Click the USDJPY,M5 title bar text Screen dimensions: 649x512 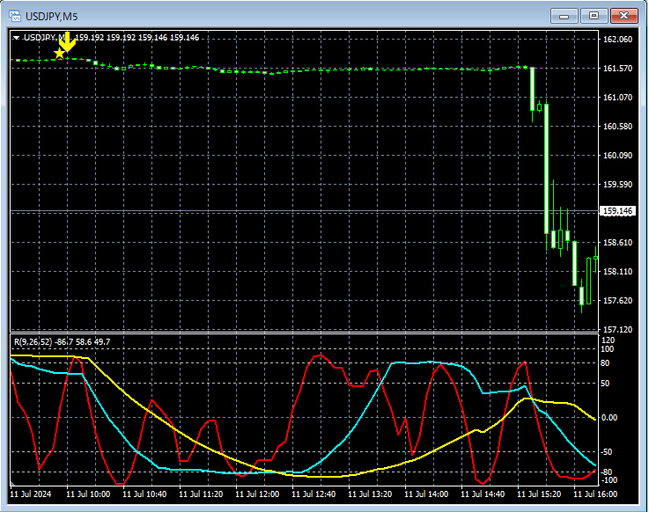coord(52,17)
